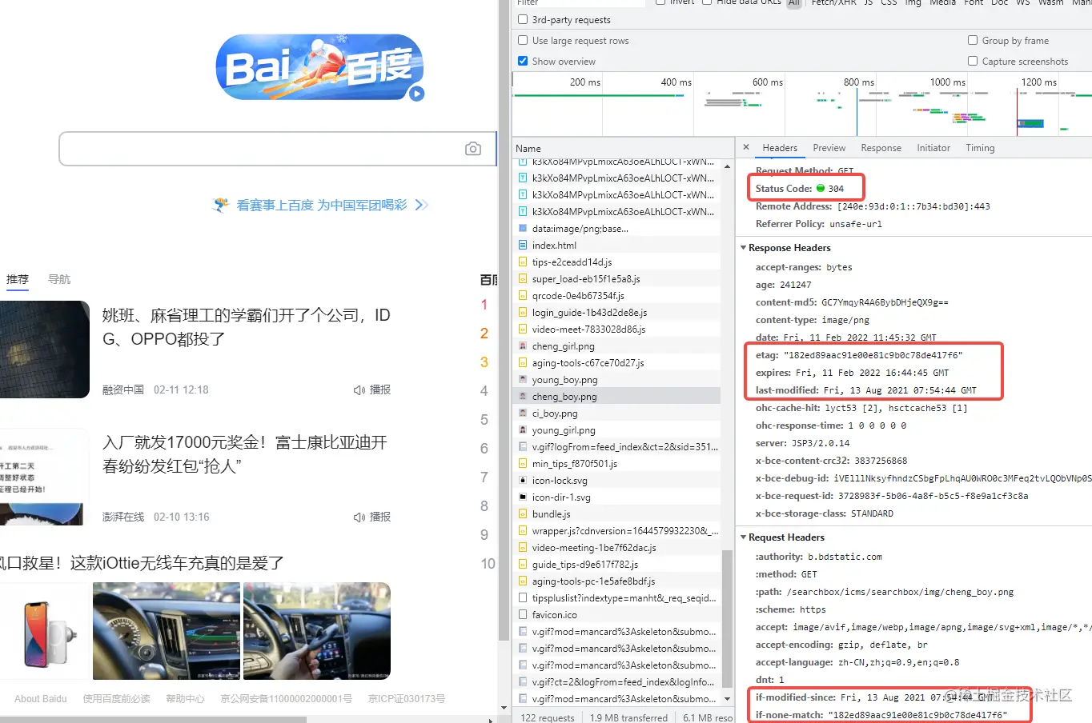Switch to the Headers tab
Viewport: 1092px width, 723px height.
[780, 148]
